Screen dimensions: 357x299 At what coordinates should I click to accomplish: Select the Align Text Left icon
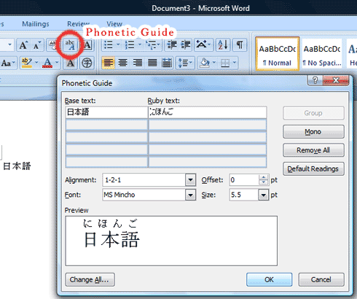click(109, 63)
